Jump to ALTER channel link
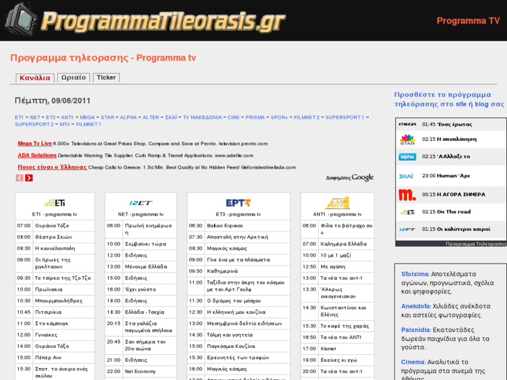Viewport: 507px width, 380px height. tap(151, 117)
